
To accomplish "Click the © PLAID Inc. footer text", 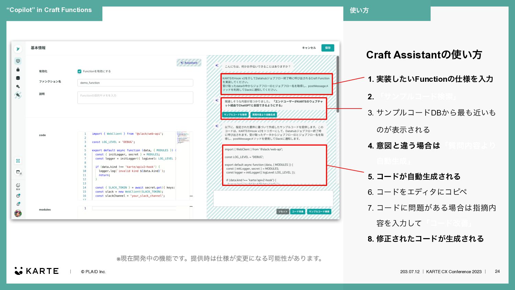I will tap(93, 272).
